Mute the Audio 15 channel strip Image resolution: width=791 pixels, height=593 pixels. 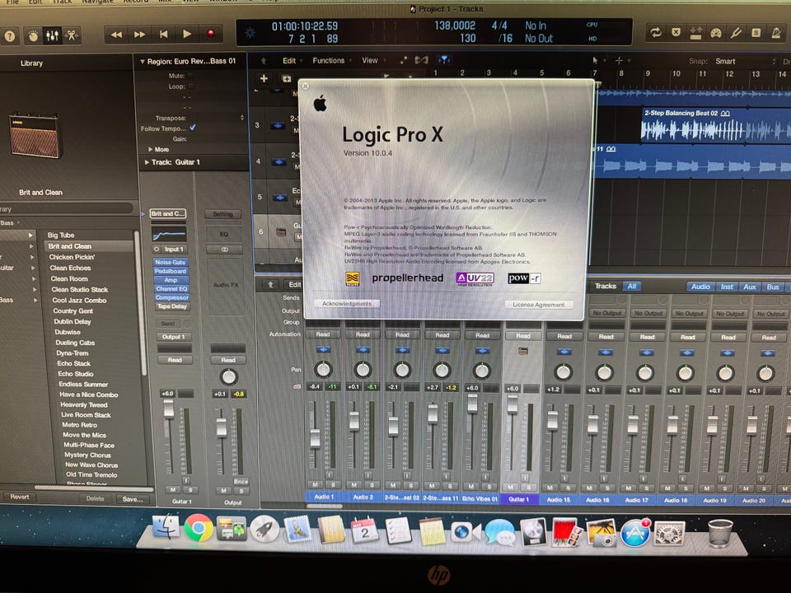coord(550,488)
